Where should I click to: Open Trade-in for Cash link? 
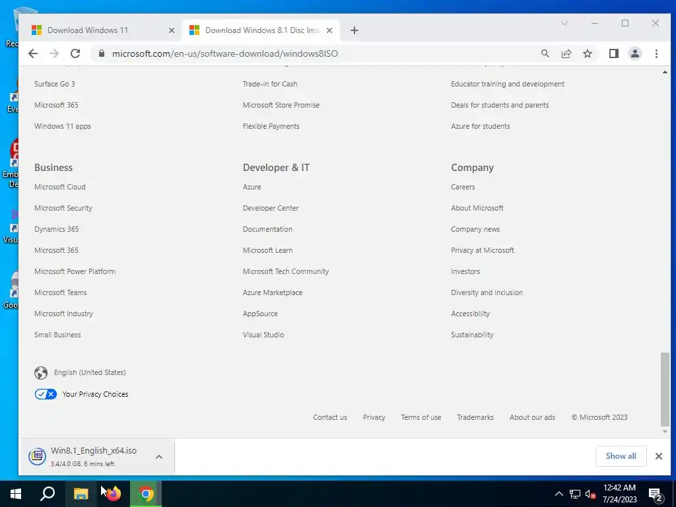click(270, 84)
